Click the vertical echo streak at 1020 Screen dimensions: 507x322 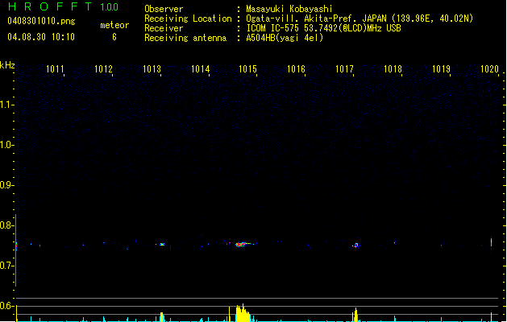tap(491, 242)
